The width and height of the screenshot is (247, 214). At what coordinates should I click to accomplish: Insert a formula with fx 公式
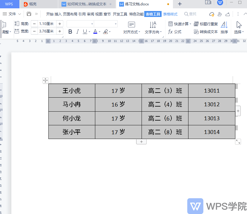[x=175, y=32]
